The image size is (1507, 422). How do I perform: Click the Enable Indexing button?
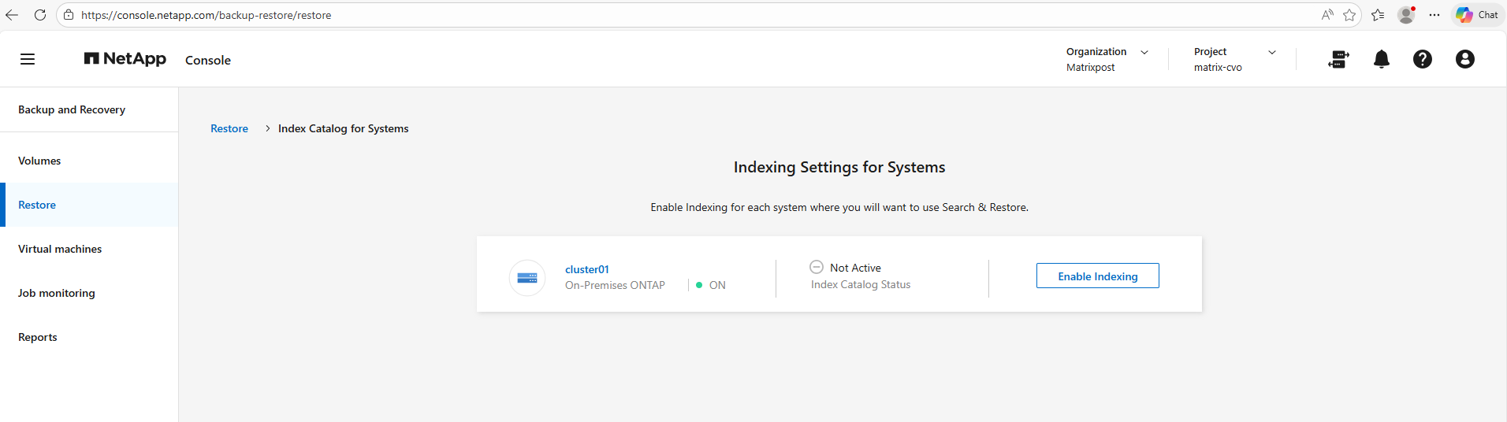tap(1097, 276)
